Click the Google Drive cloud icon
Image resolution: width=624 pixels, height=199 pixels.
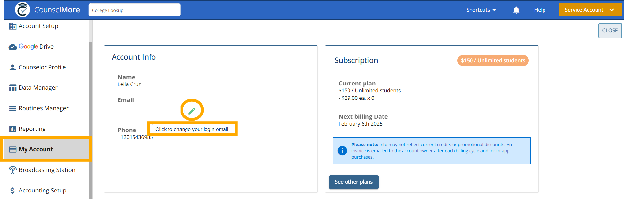pyautogui.click(x=13, y=47)
